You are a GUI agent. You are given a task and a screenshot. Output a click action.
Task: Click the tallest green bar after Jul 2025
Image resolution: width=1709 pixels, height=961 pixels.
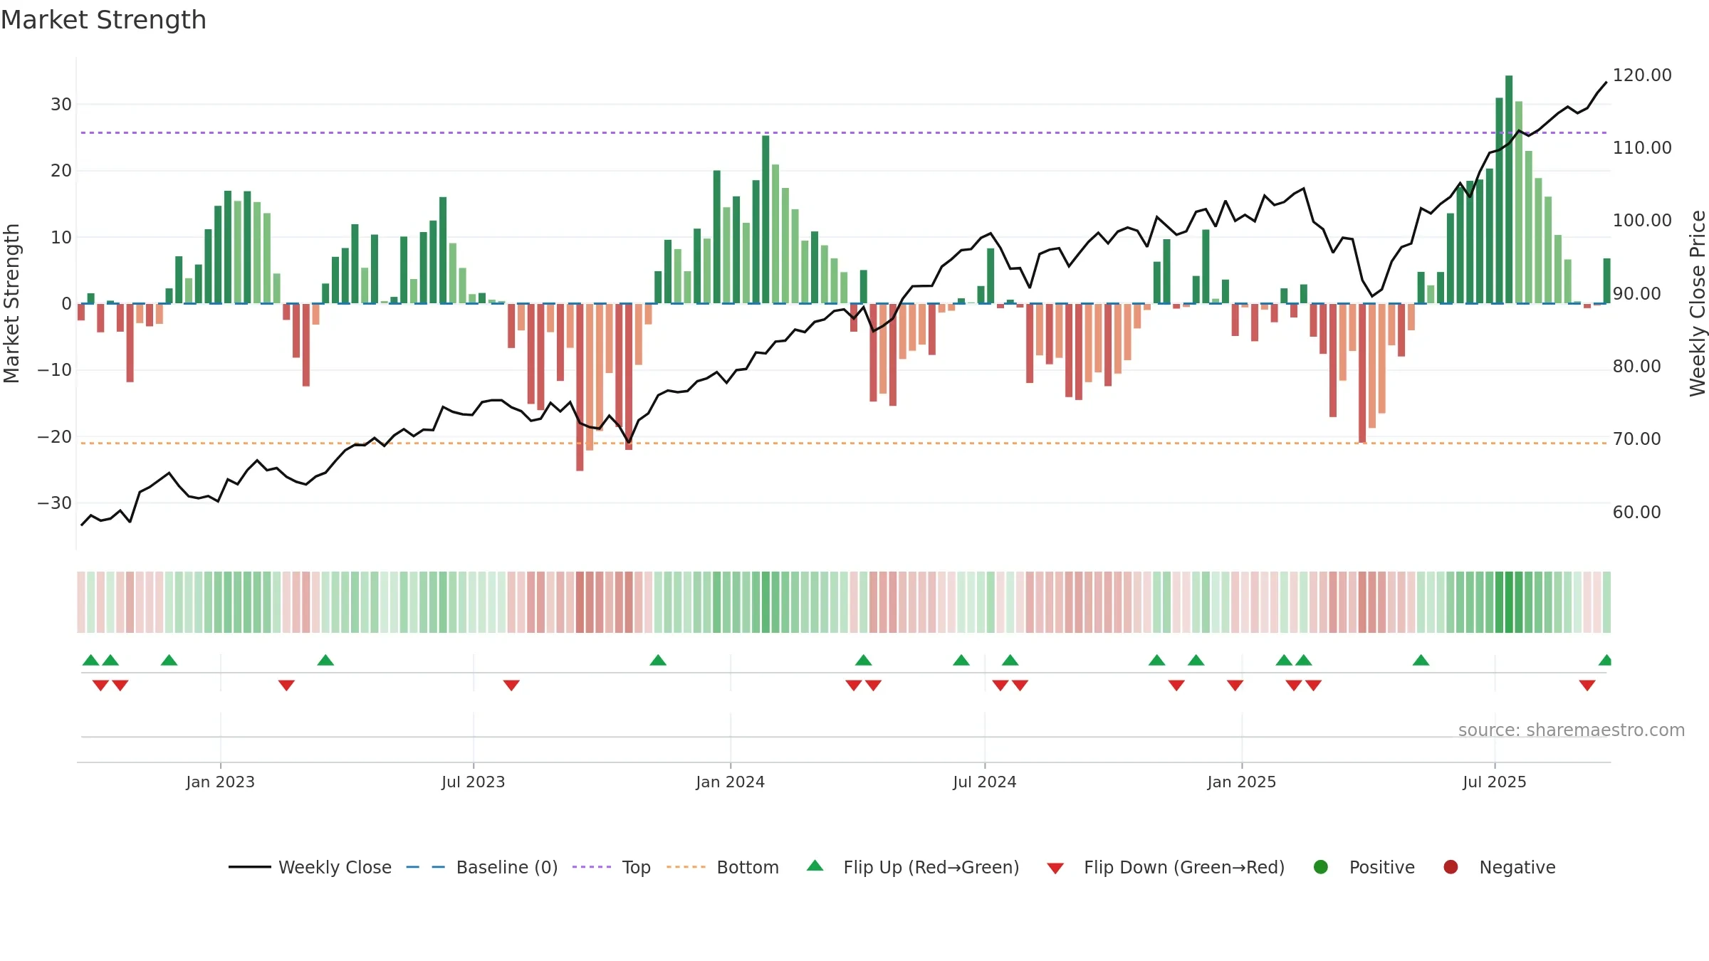click(x=1509, y=189)
